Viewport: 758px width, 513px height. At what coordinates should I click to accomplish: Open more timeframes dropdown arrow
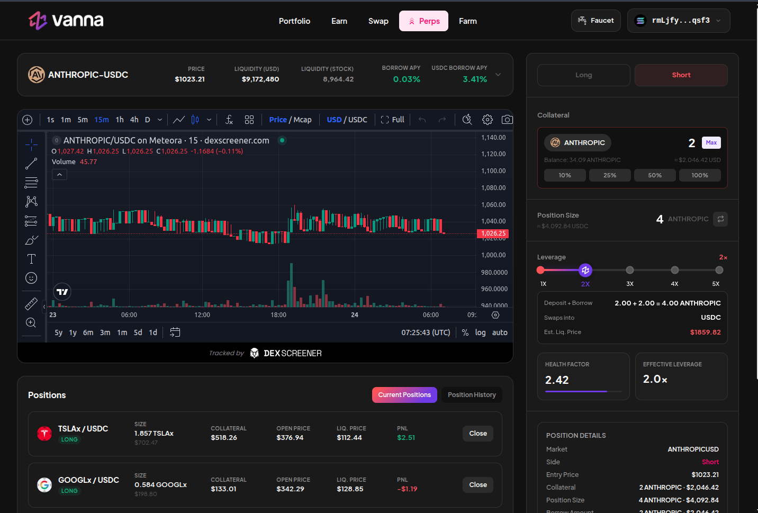click(x=160, y=120)
